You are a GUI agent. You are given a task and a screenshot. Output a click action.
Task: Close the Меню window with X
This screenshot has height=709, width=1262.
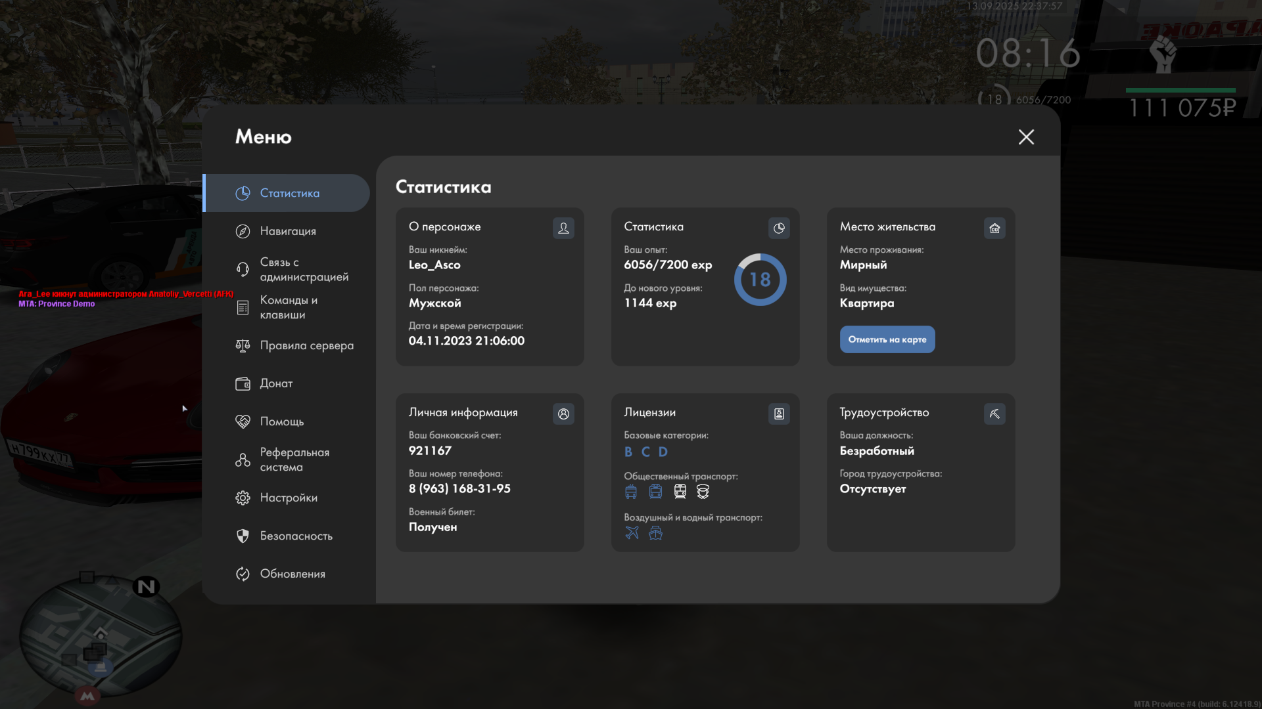[x=1026, y=137]
